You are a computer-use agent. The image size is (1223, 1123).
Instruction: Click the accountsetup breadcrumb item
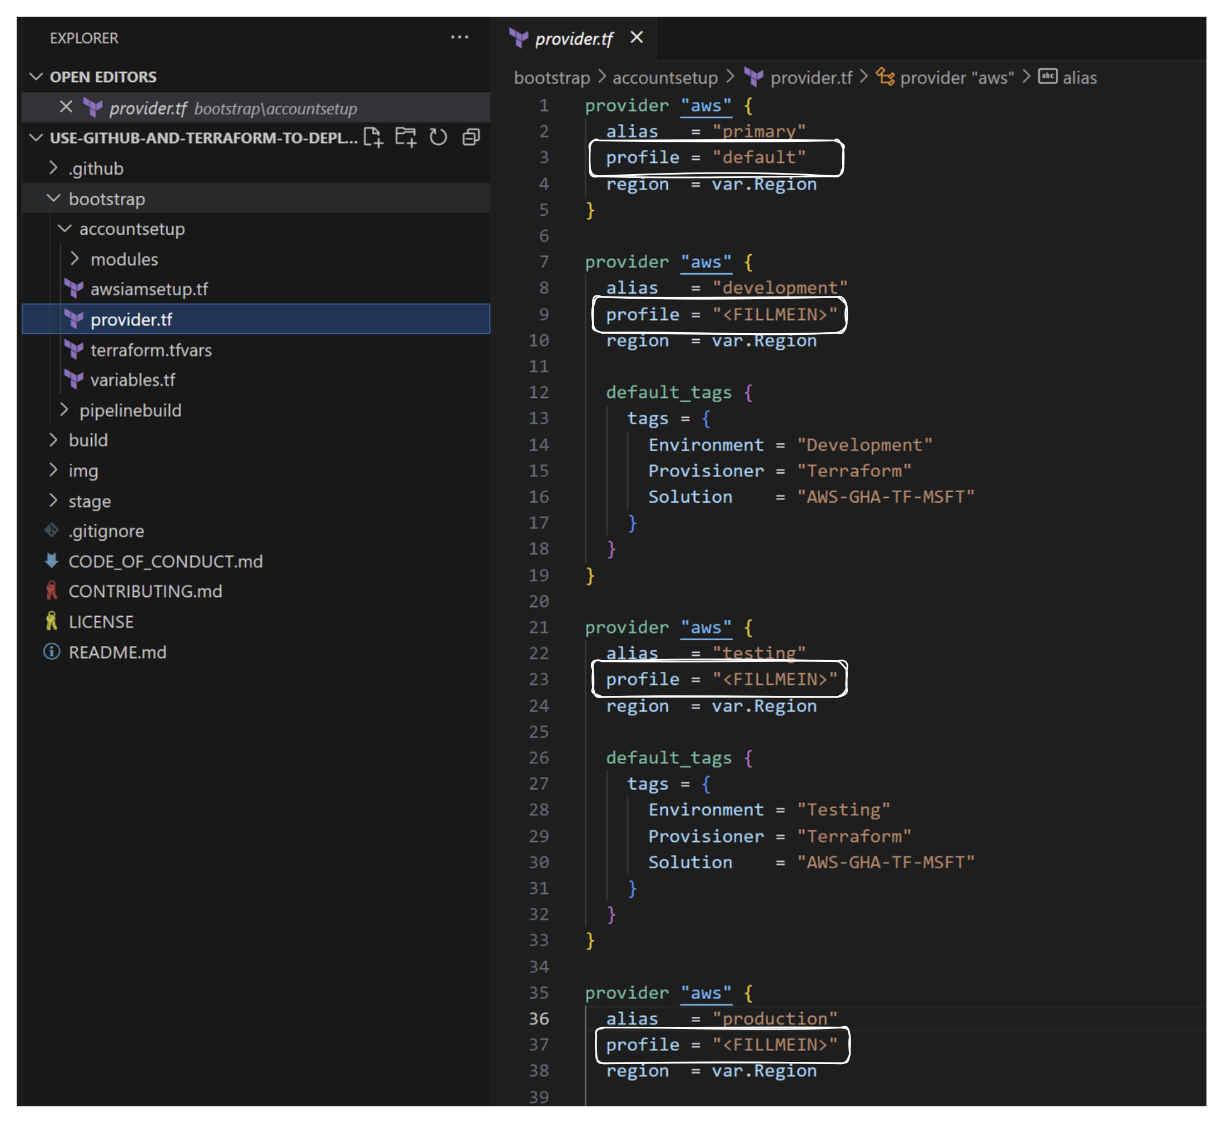[664, 77]
